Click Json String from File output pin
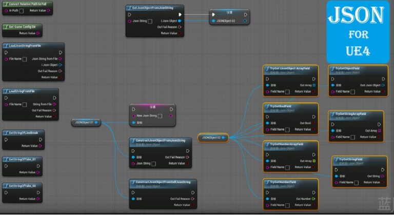Viewport: 394px width, 215px height. [60, 59]
